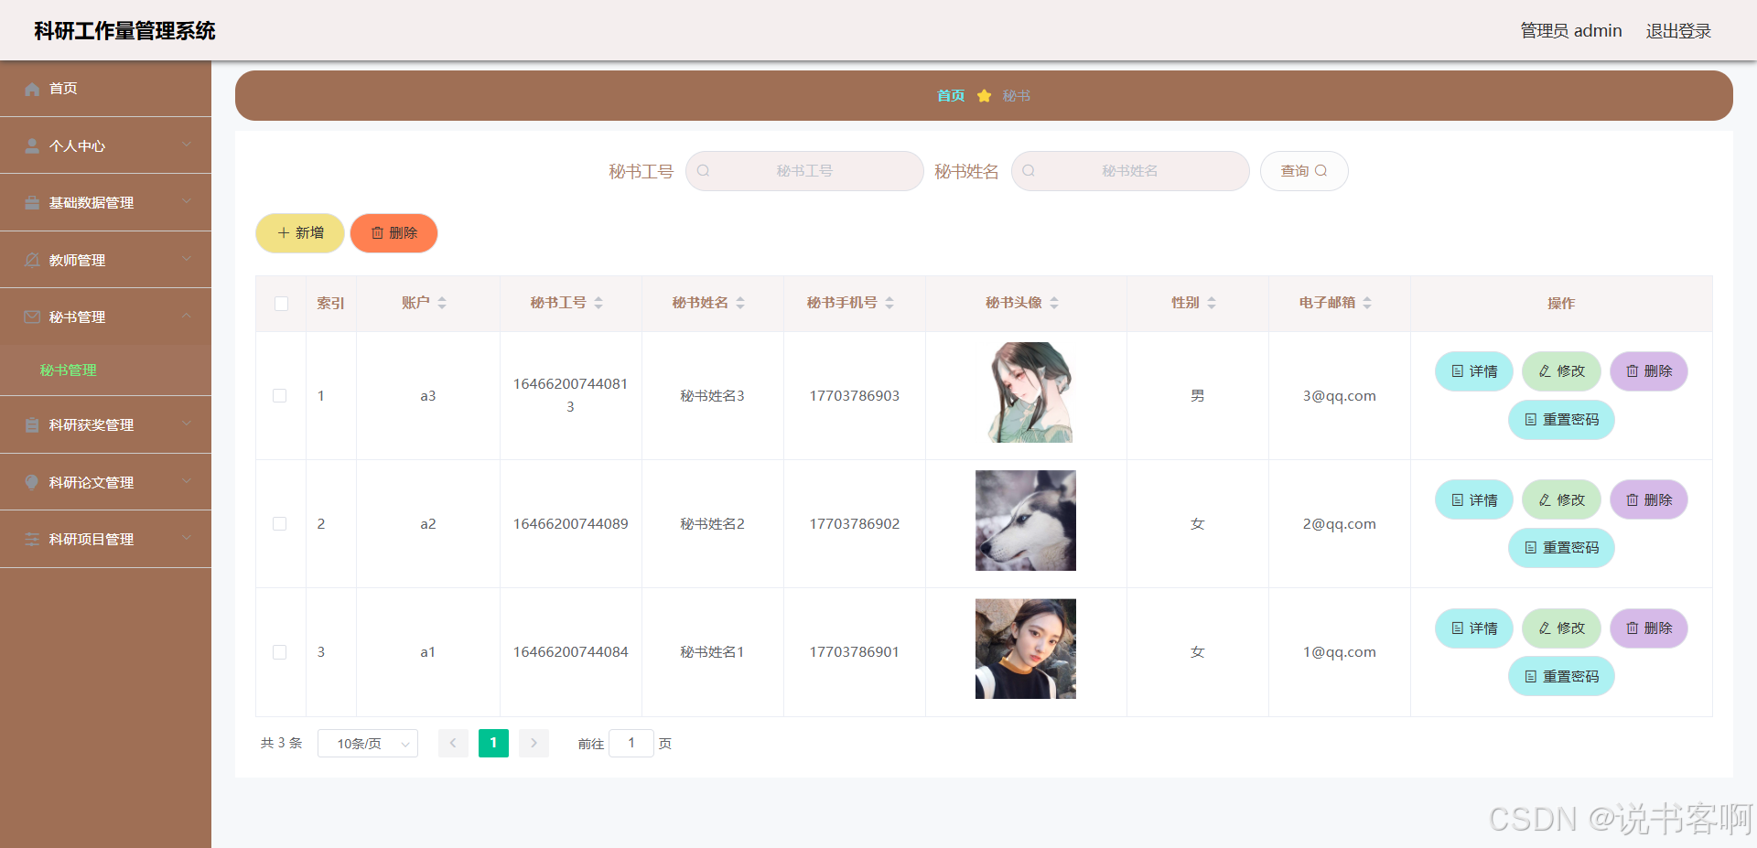Go to next page arrow
Viewport: 1757px width, 848px height.
point(534,743)
